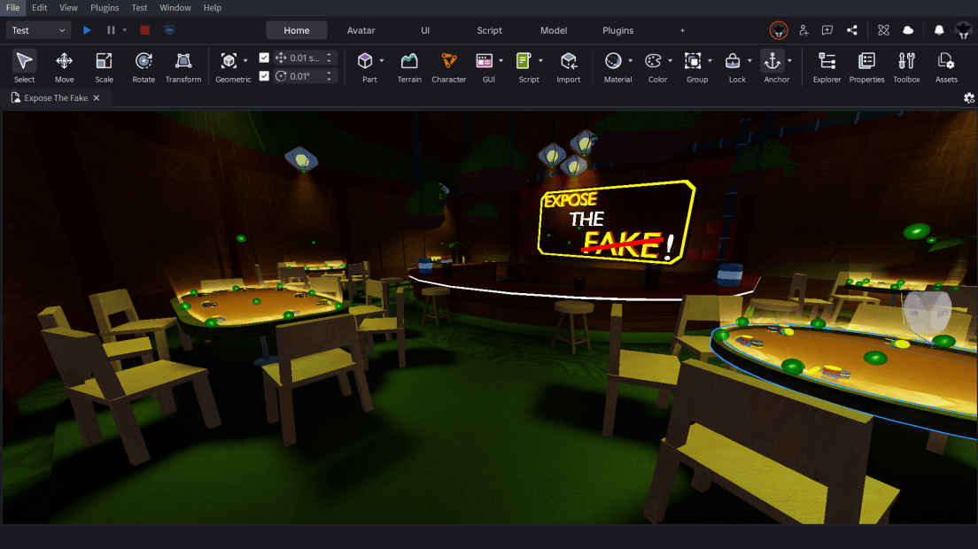The image size is (978, 549).
Task: Choose the Transform tool
Action: 183,66
